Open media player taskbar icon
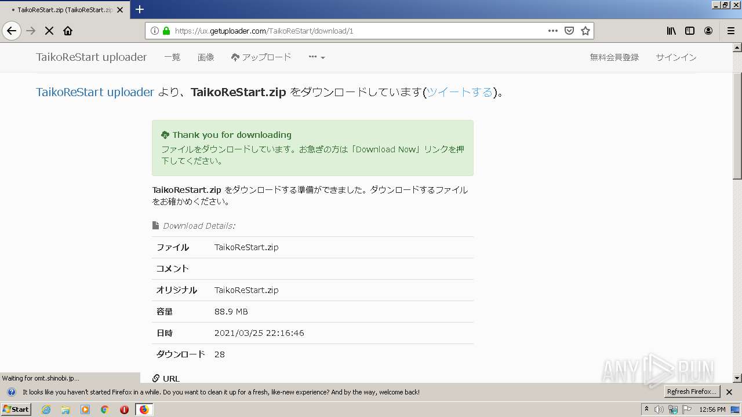 [85, 409]
